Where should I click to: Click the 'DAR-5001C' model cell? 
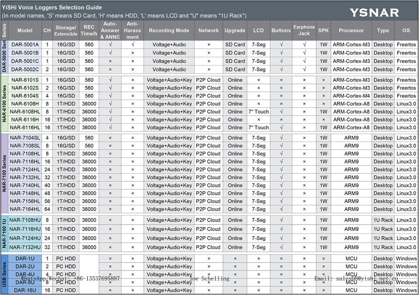(x=25, y=61)
